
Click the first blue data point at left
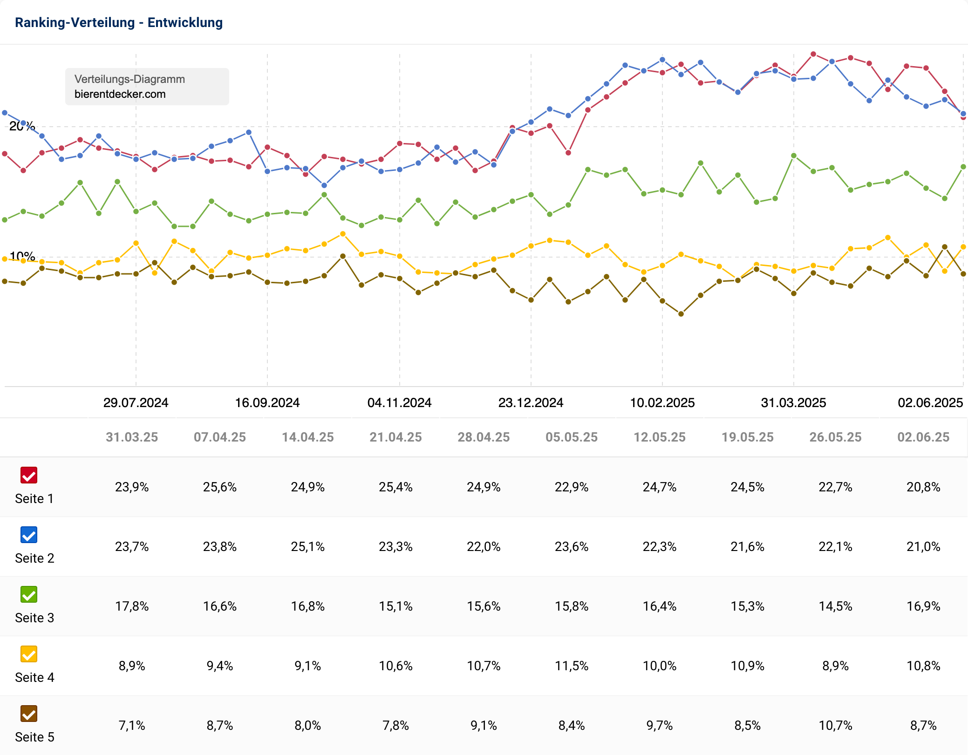pos(5,113)
